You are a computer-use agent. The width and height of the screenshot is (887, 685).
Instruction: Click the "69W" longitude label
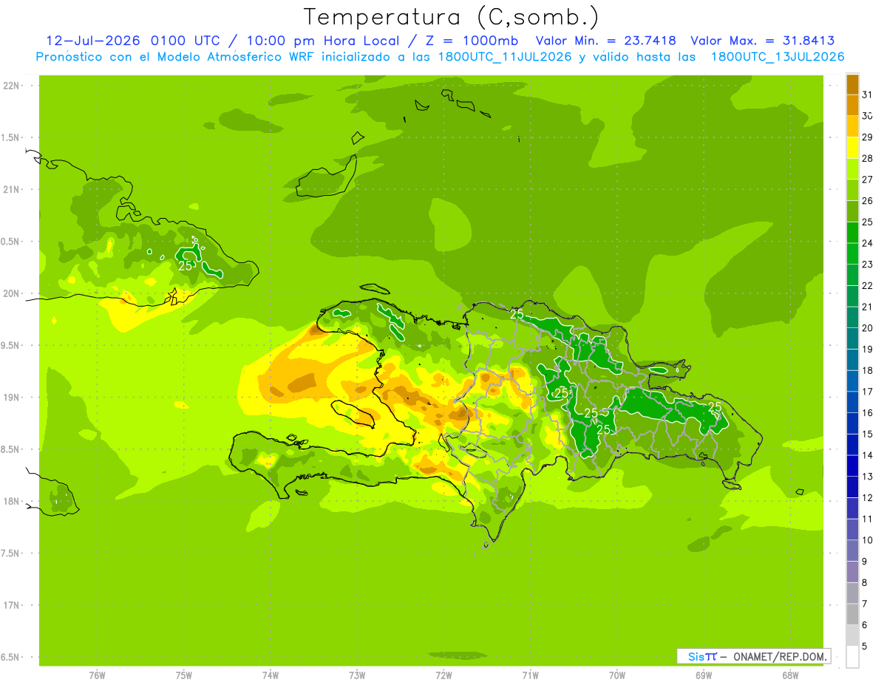click(704, 675)
